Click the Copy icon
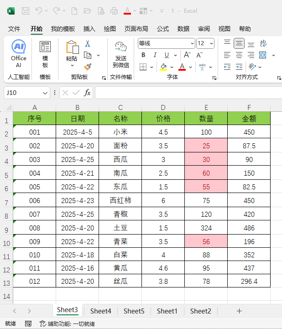The width and height of the screenshot is (282, 329). click(x=88, y=55)
